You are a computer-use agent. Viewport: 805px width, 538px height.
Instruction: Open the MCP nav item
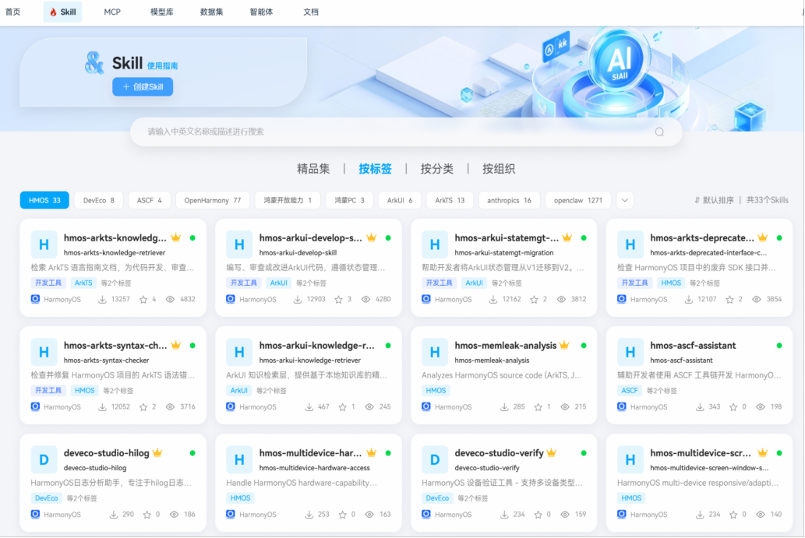pyautogui.click(x=112, y=12)
